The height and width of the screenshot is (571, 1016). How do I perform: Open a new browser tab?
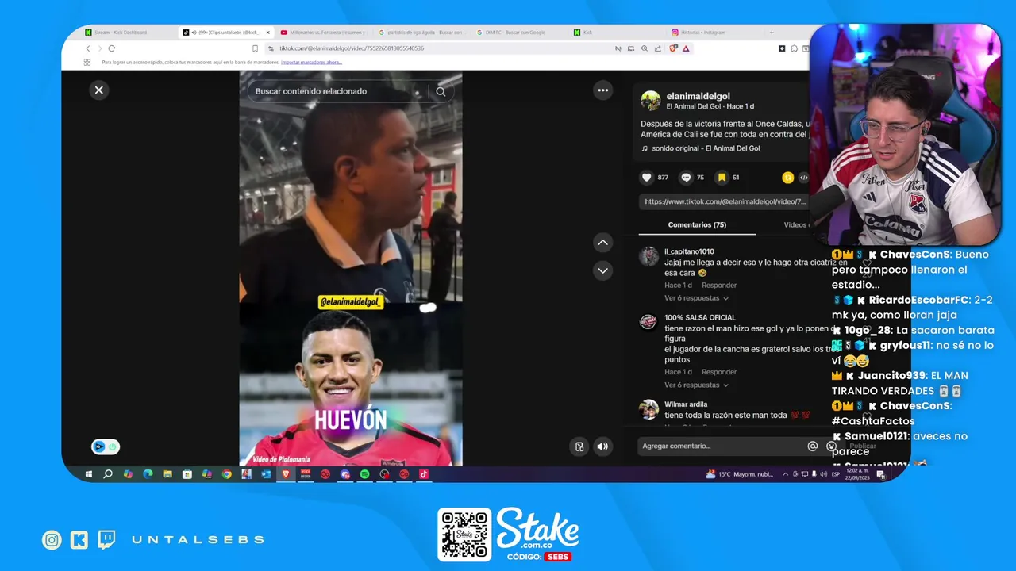pyautogui.click(x=771, y=33)
